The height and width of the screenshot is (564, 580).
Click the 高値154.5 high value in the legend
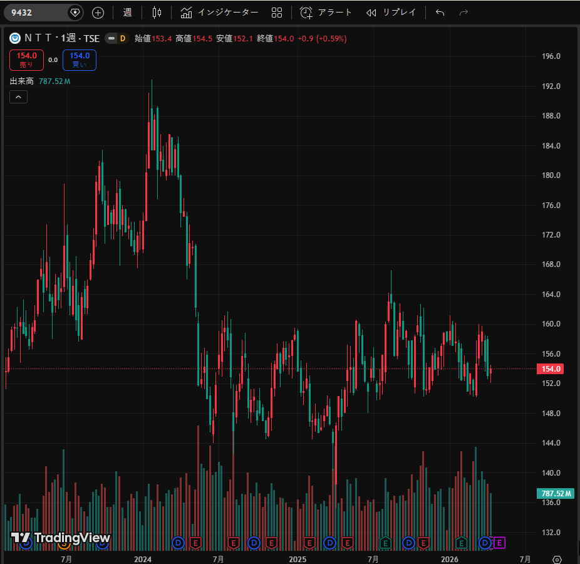194,38
